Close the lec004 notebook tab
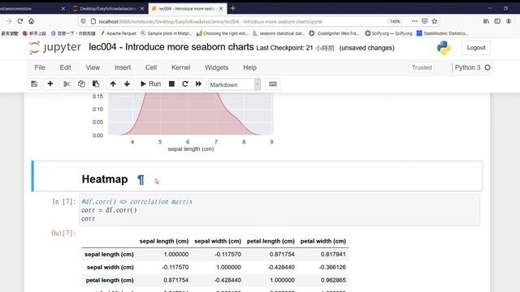The height and width of the screenshot is (292, 520). (x=221, y=9)
